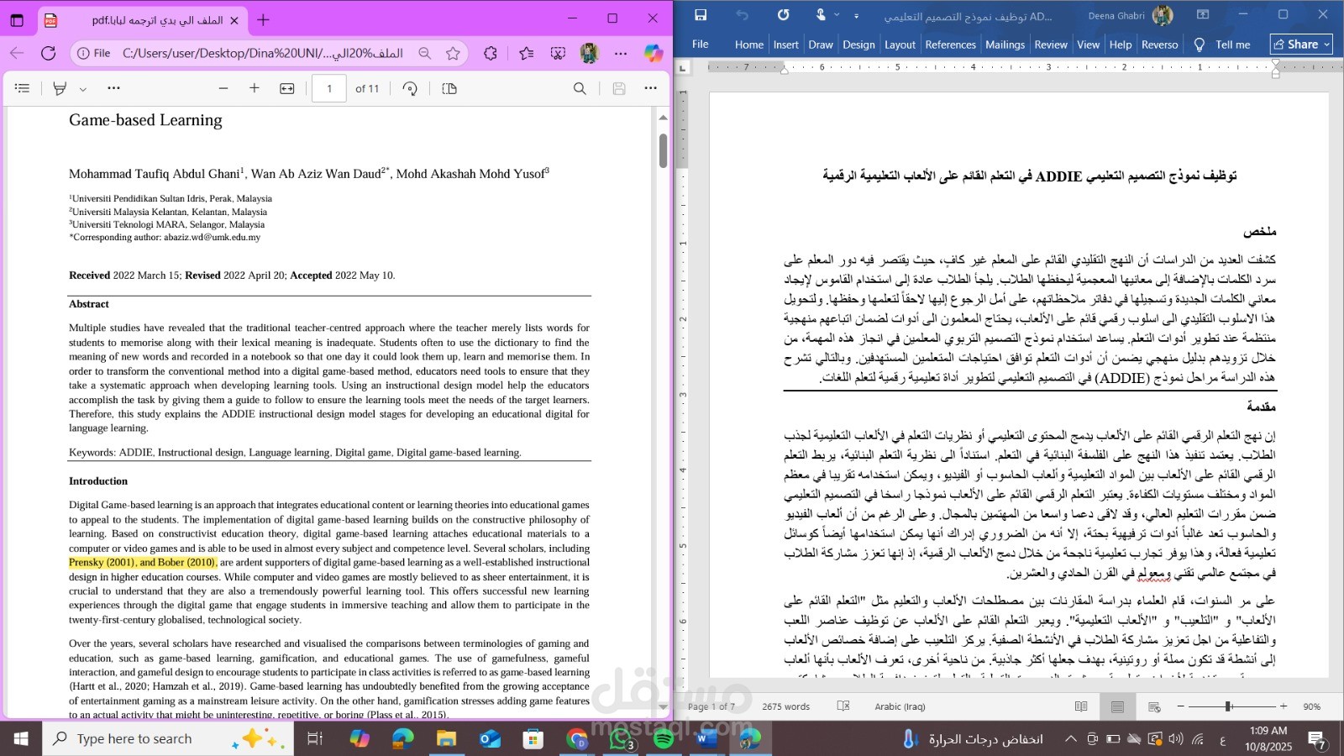1344x756 pixels.
Task: Open the Reverso ribbon tab
Action: tap(1160, 45)
